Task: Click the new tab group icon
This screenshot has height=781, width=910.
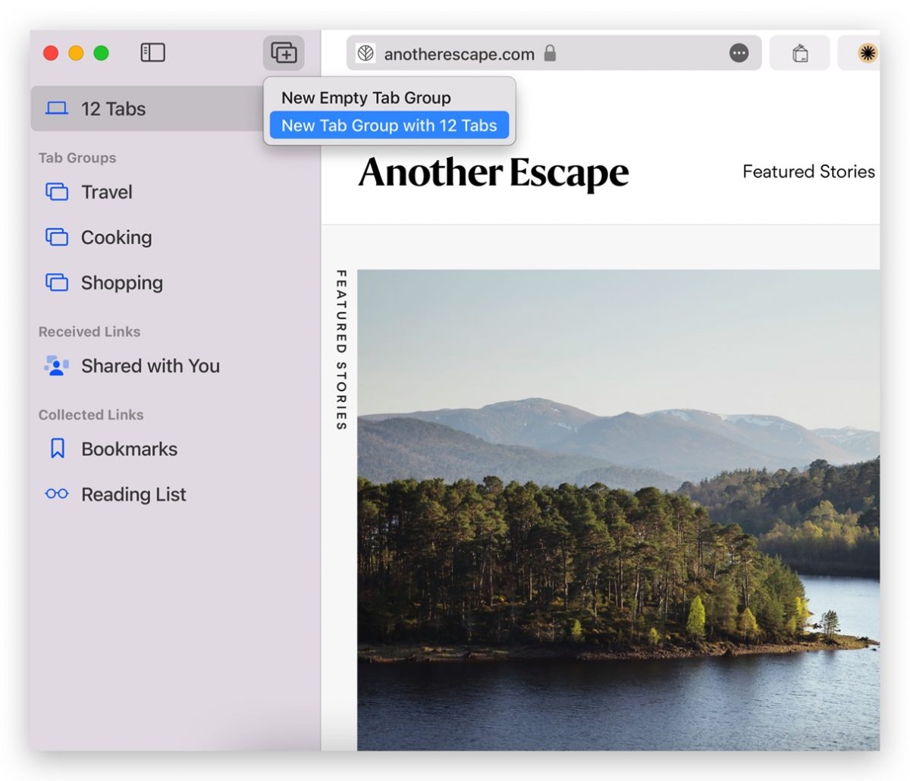Action: [x=284, y=53]
